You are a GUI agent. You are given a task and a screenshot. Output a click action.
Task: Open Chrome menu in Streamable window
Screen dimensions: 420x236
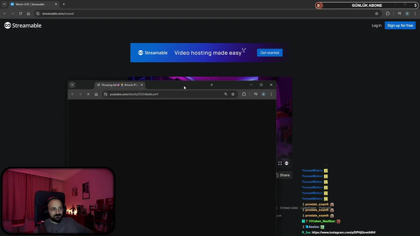point(415,13)
